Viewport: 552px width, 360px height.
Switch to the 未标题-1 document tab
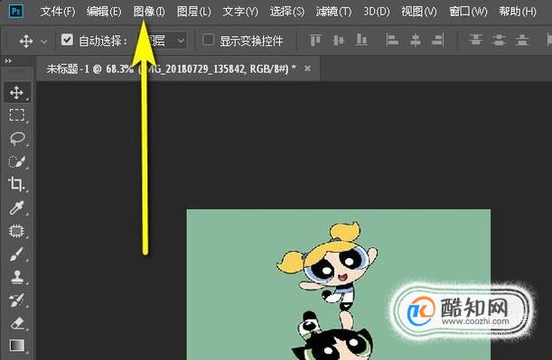171,69
